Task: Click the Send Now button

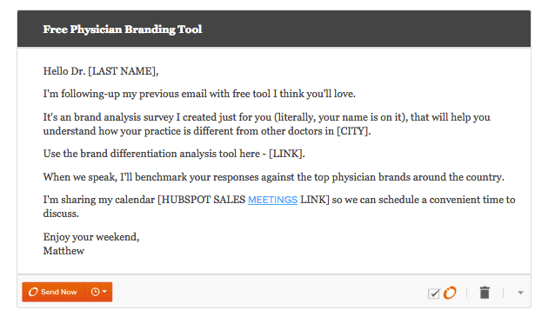Action: click(53, 292)
